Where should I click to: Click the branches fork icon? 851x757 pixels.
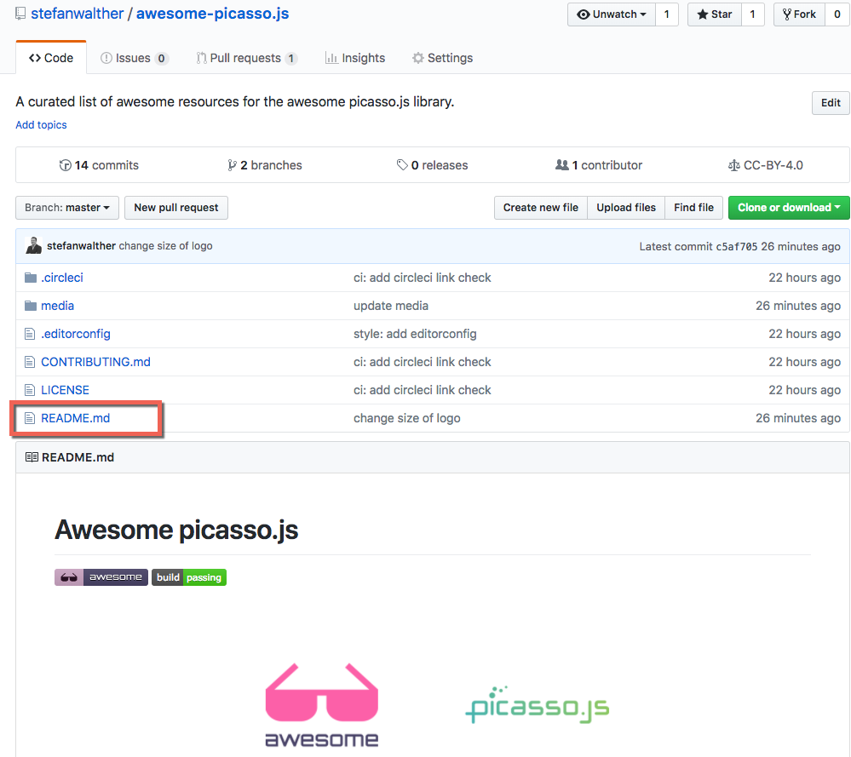click(232, 165)
